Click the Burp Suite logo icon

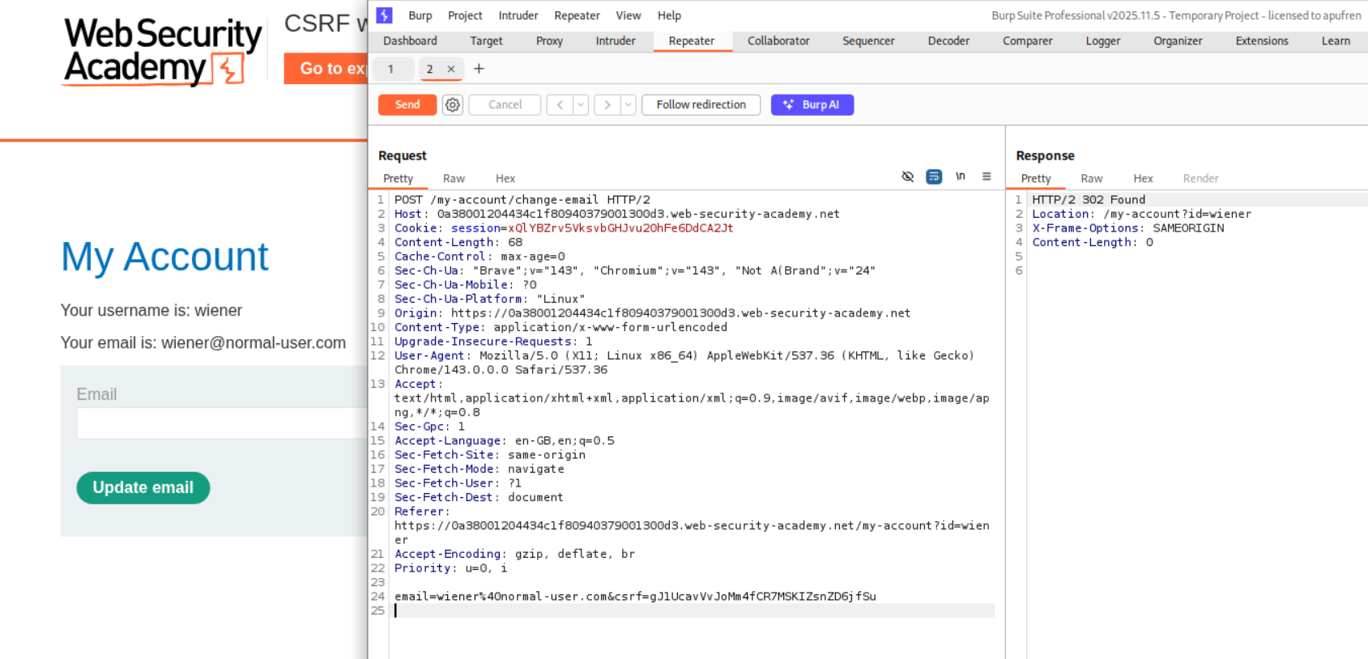coord(385,15)
